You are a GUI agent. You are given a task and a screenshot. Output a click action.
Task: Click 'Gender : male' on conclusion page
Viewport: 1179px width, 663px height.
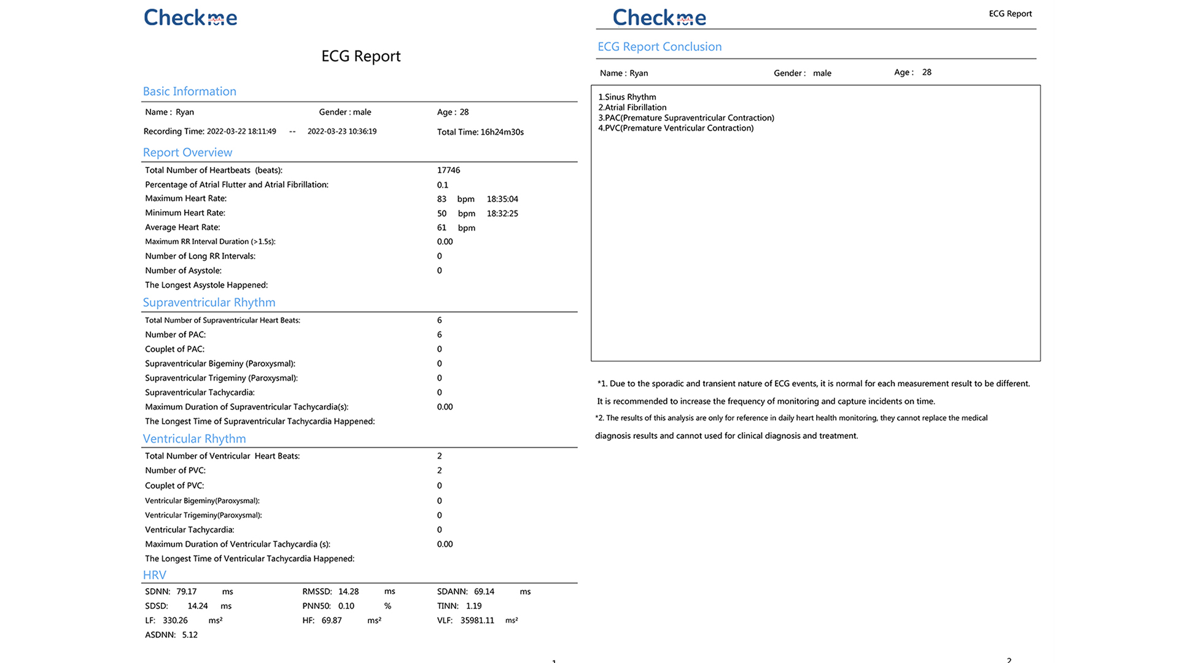click(x=803, y=73)
